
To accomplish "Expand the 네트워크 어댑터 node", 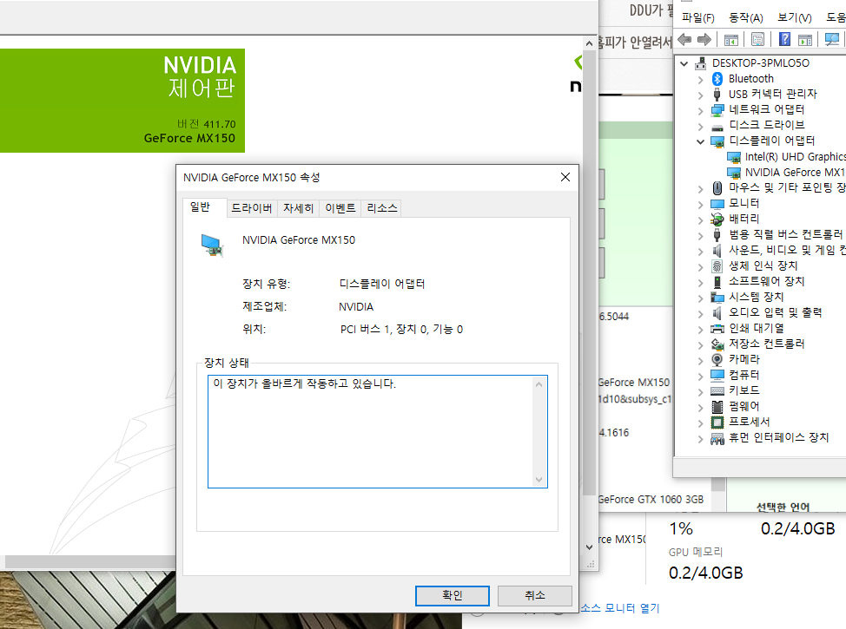I will click(x=700, y=110).
